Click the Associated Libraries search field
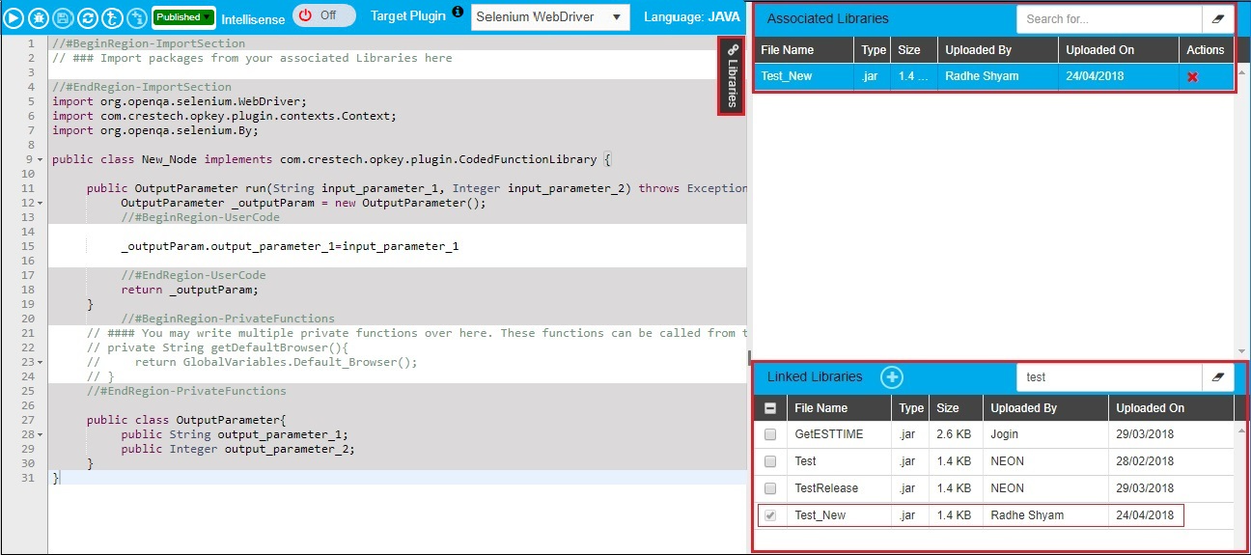Viewport: 1251px width, 555px height. click(x=1109, y=19)
